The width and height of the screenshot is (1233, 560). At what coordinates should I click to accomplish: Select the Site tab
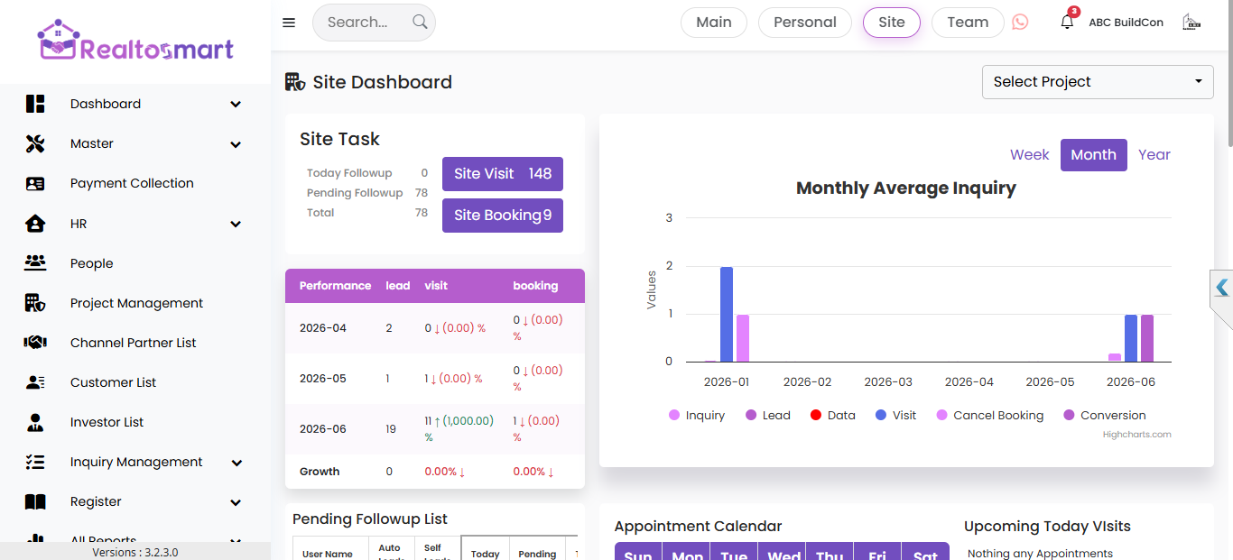tap(892, 23)
